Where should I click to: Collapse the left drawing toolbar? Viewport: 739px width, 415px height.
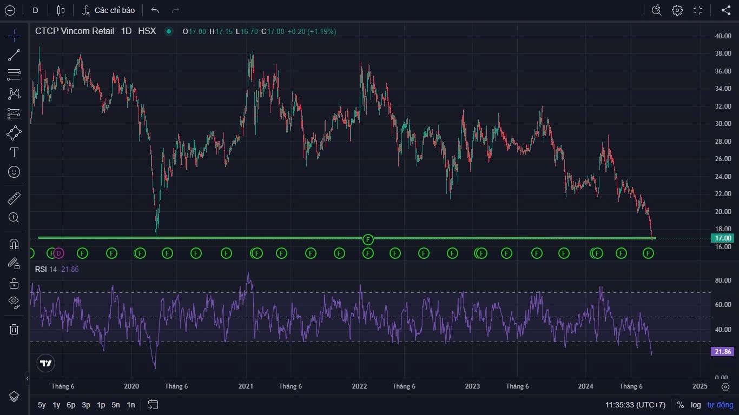click(x=28, y=378)
